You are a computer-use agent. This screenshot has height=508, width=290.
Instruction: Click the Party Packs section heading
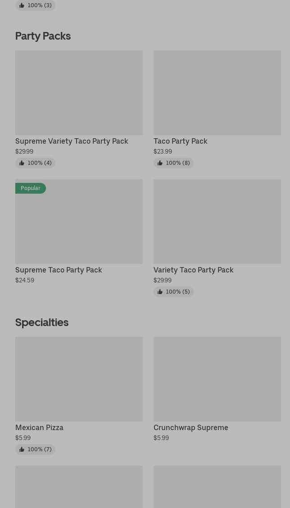pos(43,36)
